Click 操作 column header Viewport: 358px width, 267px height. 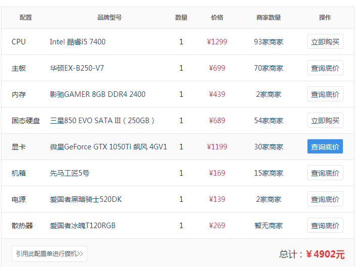[325, 18]
